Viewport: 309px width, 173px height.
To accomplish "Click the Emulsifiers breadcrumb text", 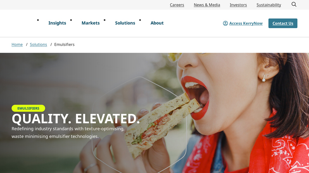I will point(65,45).
